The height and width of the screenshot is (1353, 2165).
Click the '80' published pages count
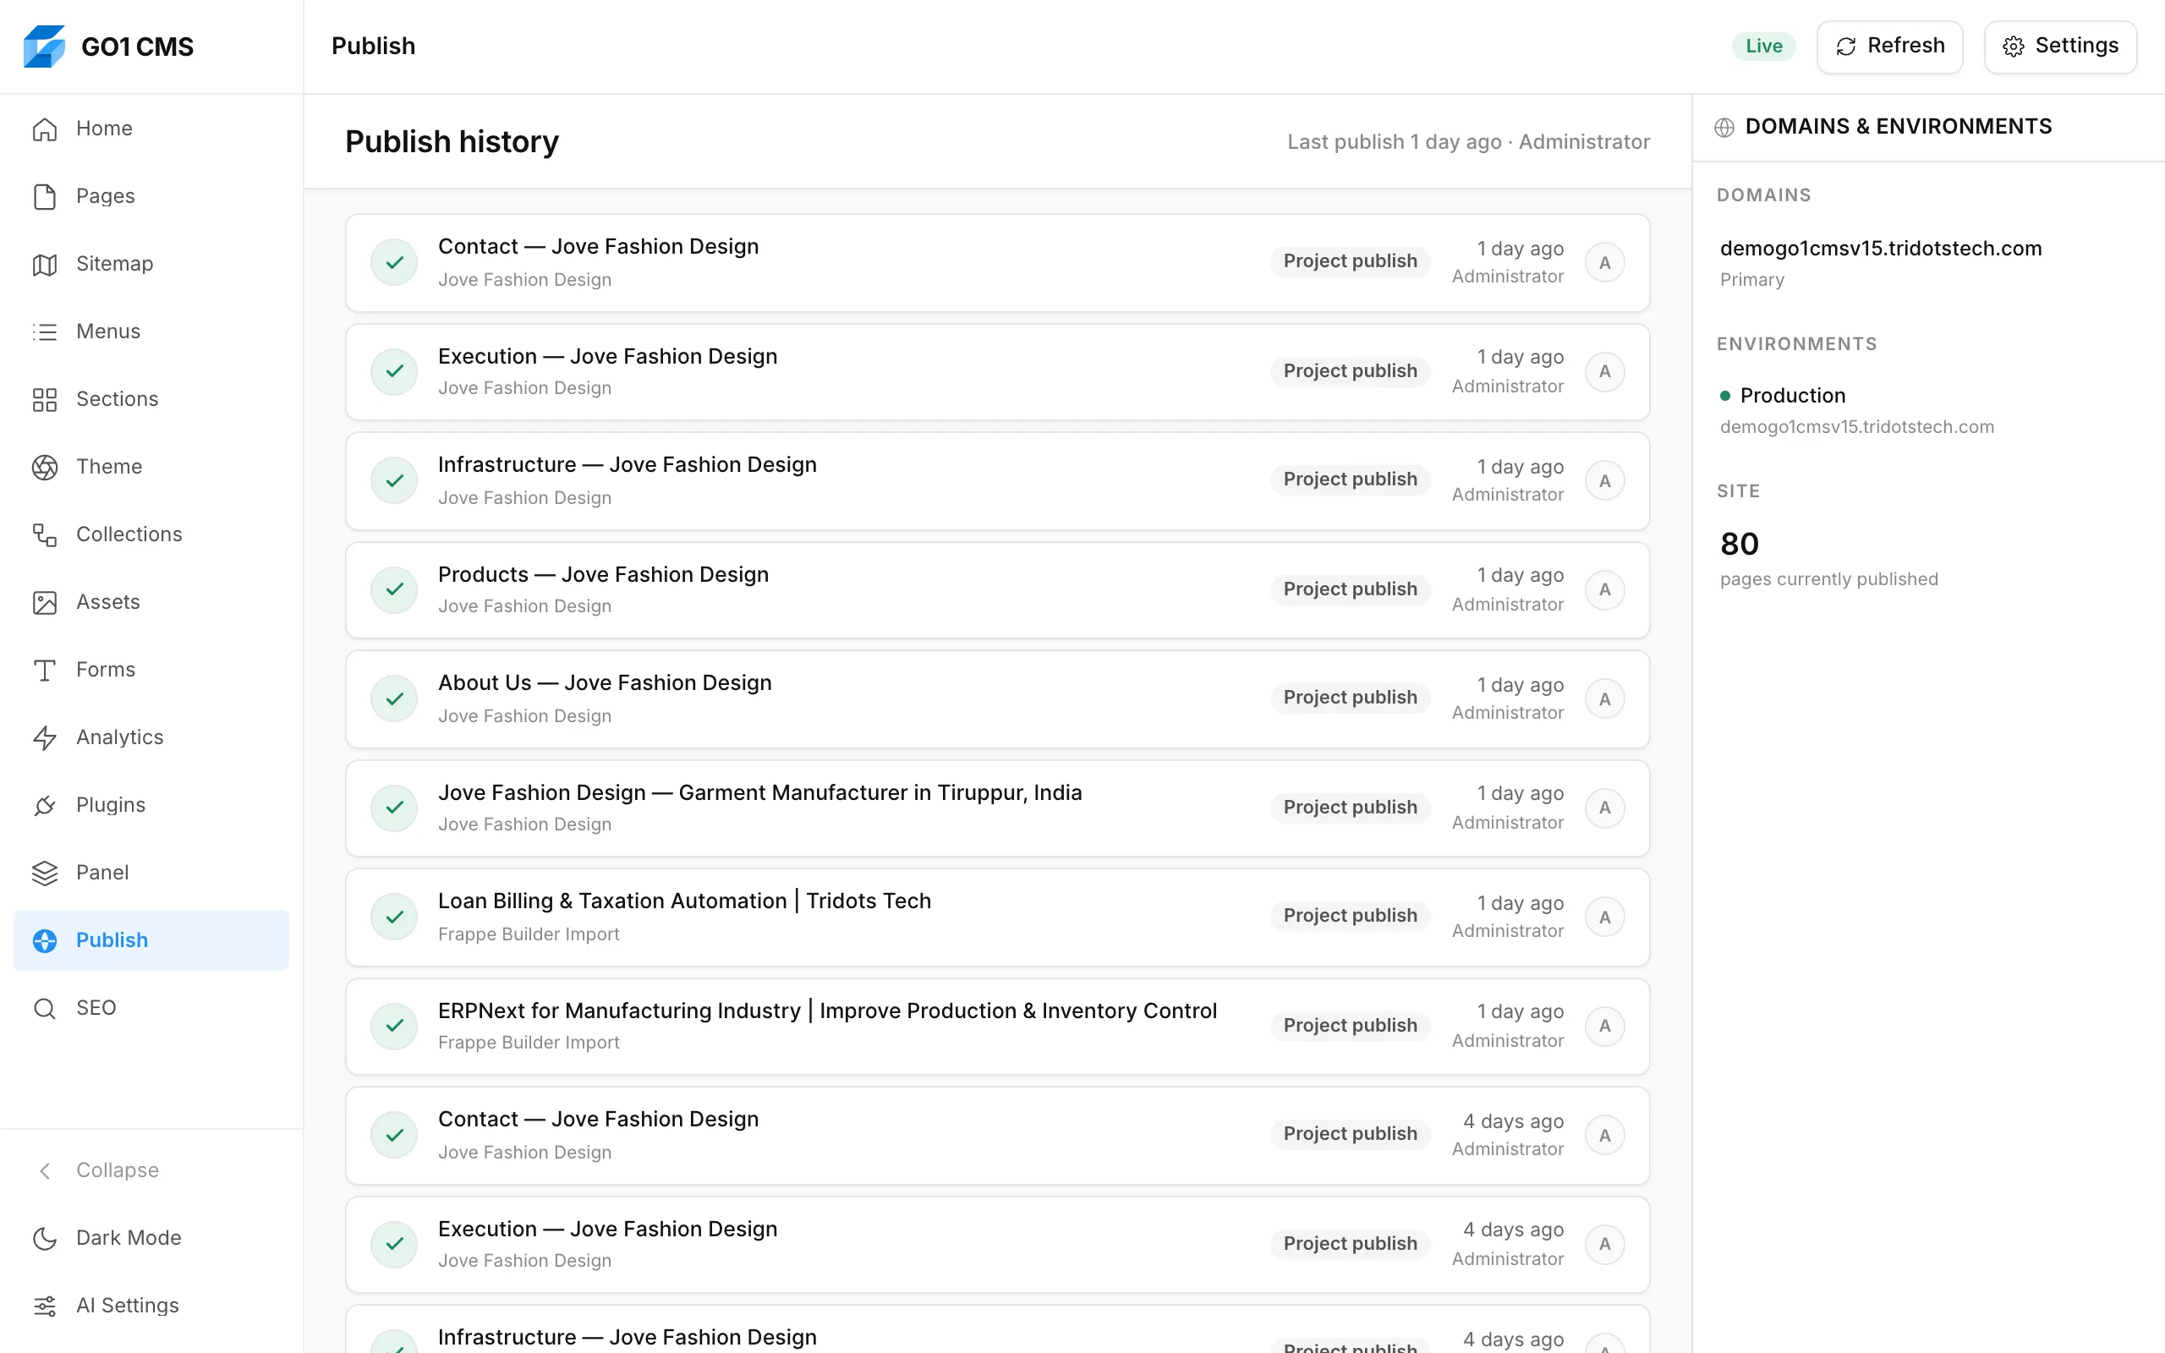point(1739,544)
